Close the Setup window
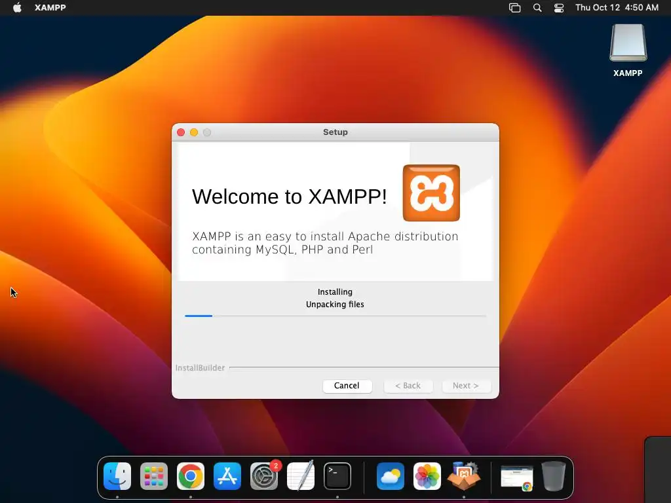 tap(181, 132)
